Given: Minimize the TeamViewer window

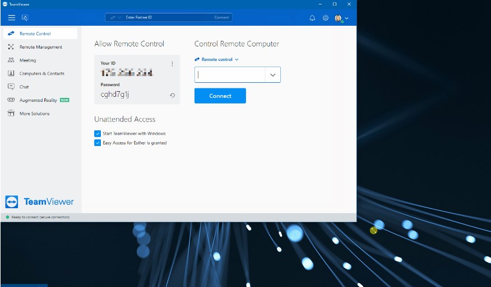Looking at the screenshot, I should 320,4.
